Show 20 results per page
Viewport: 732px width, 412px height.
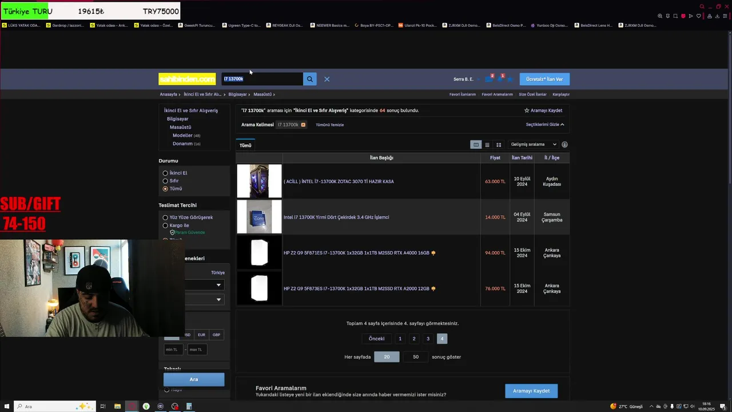pyautogui.click(x=387, y=357)
